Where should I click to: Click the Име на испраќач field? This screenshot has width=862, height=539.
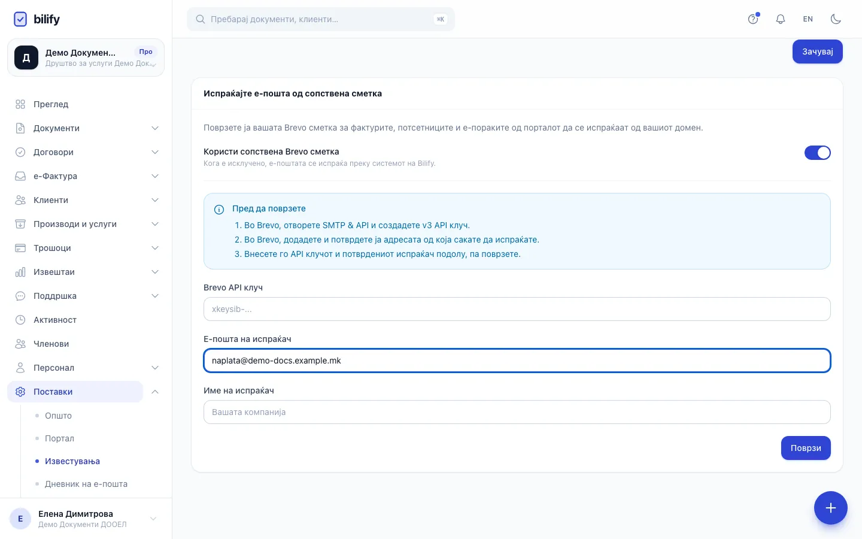click(x=517, y=412)
